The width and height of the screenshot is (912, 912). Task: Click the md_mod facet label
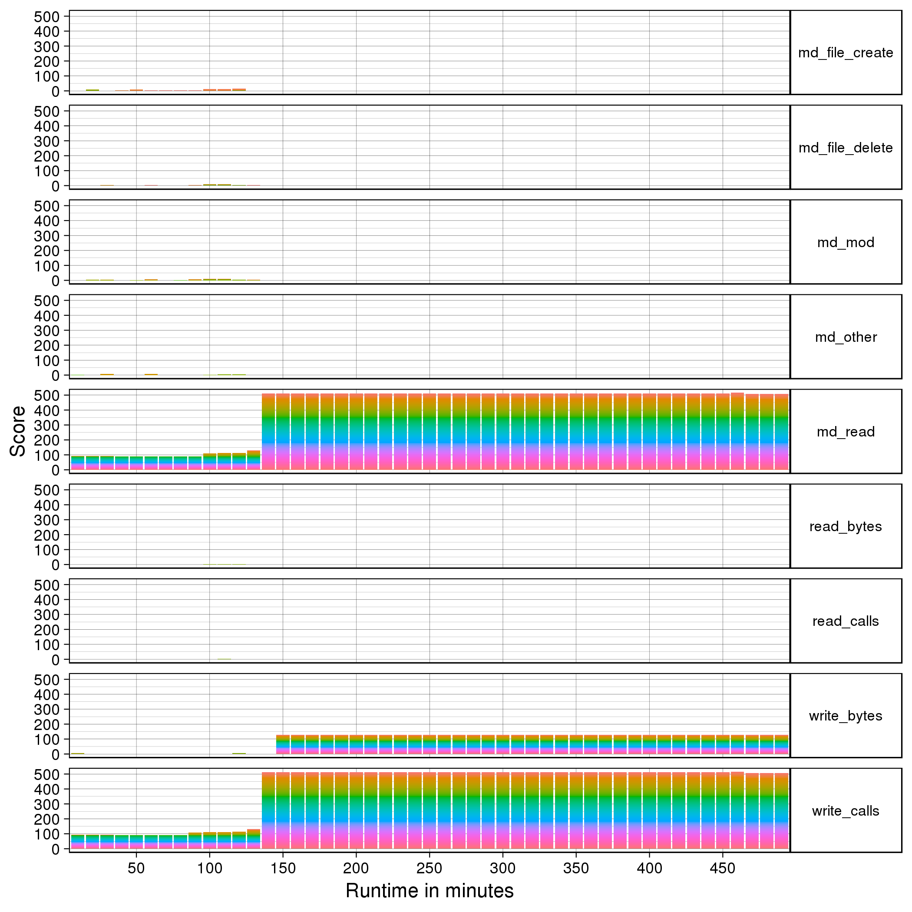pos(846,243)
